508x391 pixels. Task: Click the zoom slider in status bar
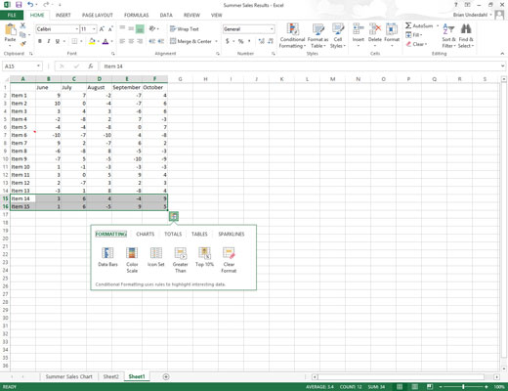pyautogui.click(x=463, y=387)
